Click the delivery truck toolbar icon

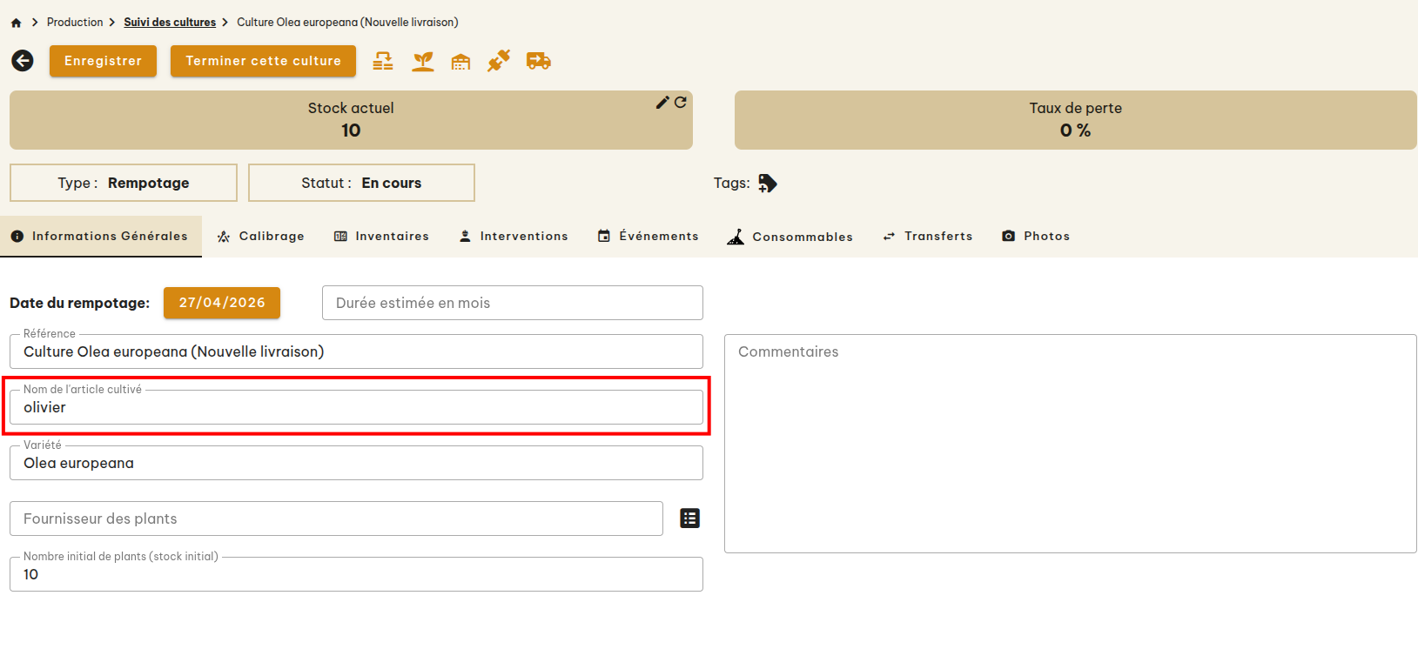coord(539,61)
